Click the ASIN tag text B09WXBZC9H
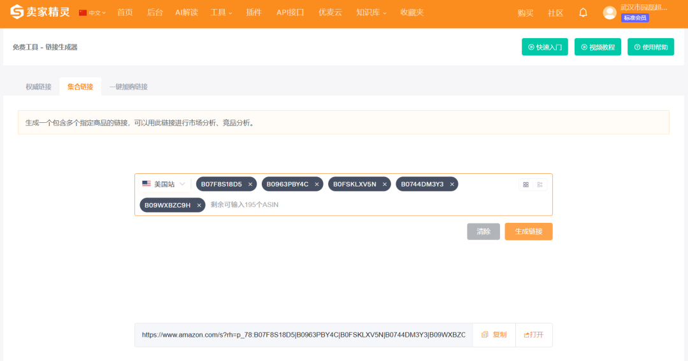This screenshot has height=361, width=688. click(168, 205)
